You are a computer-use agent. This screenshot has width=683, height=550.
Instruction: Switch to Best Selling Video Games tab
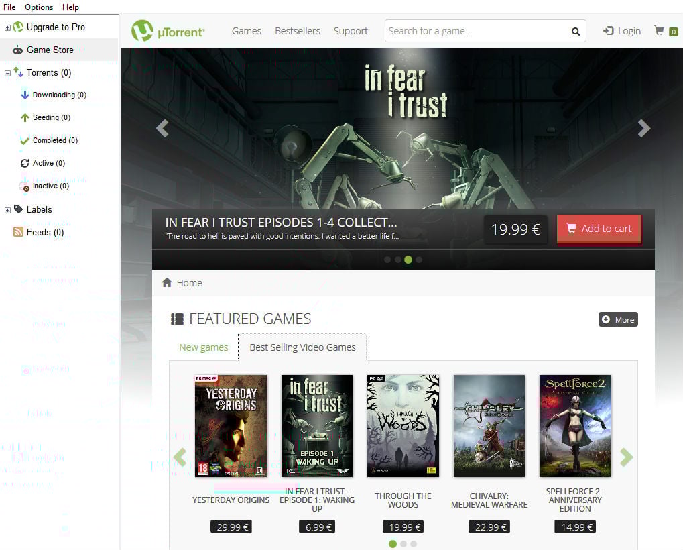302,347
